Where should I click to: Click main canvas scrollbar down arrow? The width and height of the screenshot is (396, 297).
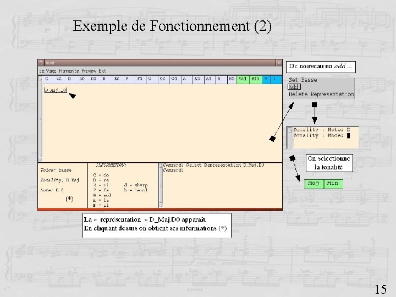pyautogui.click(x=40, y=159)
